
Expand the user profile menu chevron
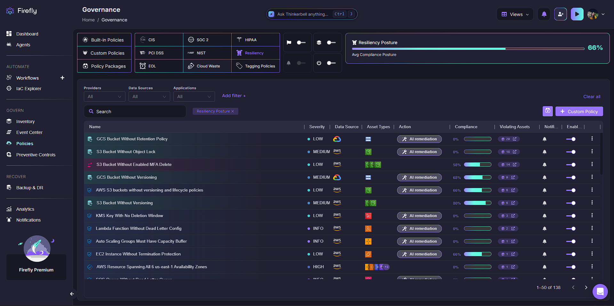point(603,14)
